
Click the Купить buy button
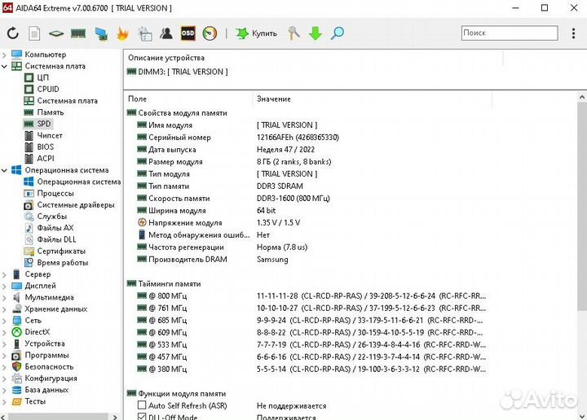(x=257, y=33)
